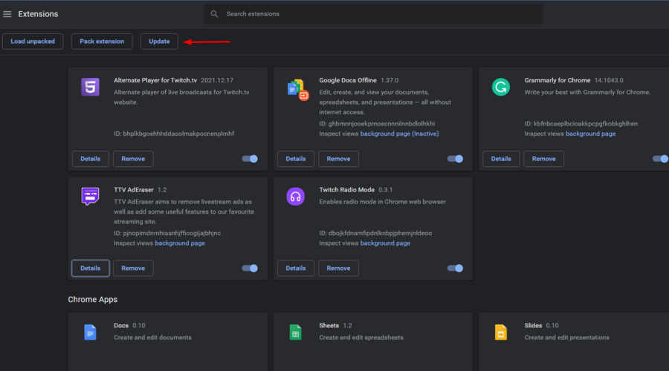669x371 pixels.
Task: Click the Google Docs Offline title text
Action: (348, 80)
